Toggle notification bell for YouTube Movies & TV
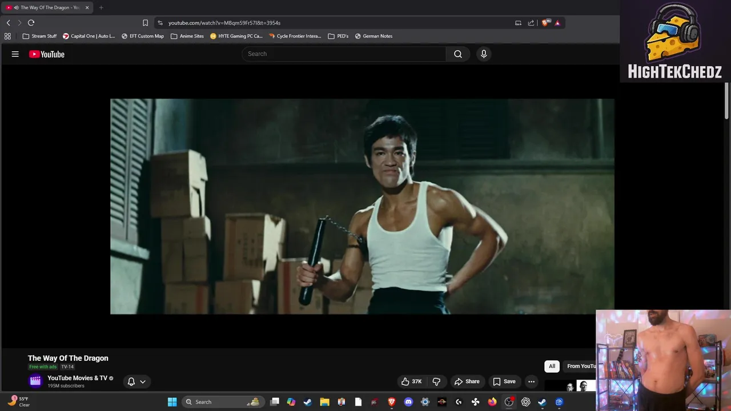This screenshot has width=731, height=411. coord(131,381)
